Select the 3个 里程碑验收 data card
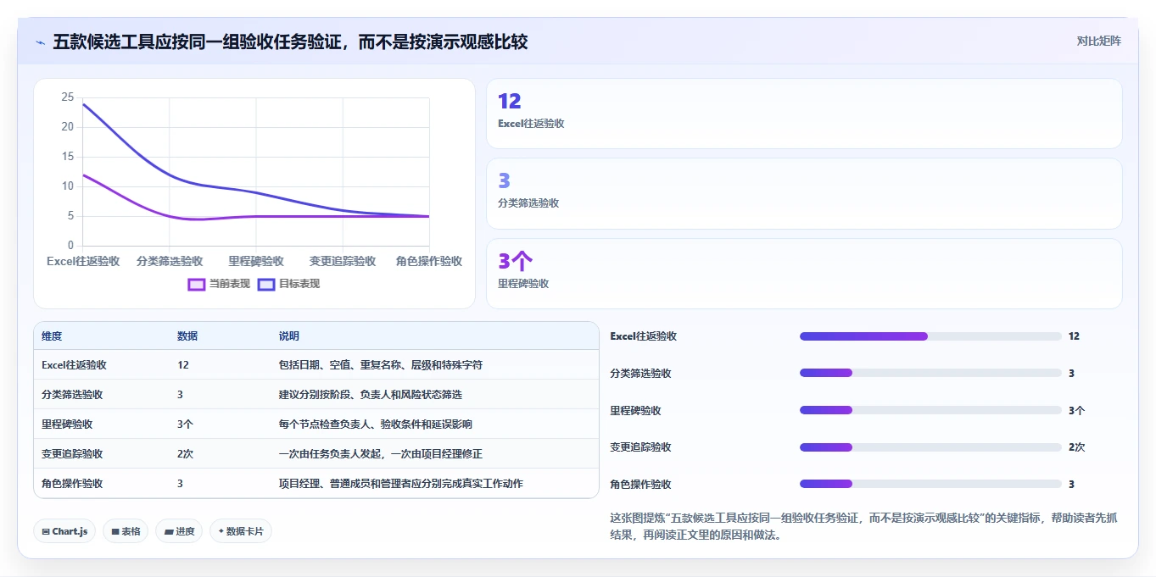This screenshot has height=577, width=1156. tap(804, 274)
